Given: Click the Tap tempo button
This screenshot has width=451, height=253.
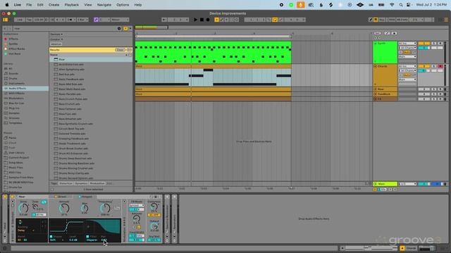Looking at the screenshot, I should [29, 20].
